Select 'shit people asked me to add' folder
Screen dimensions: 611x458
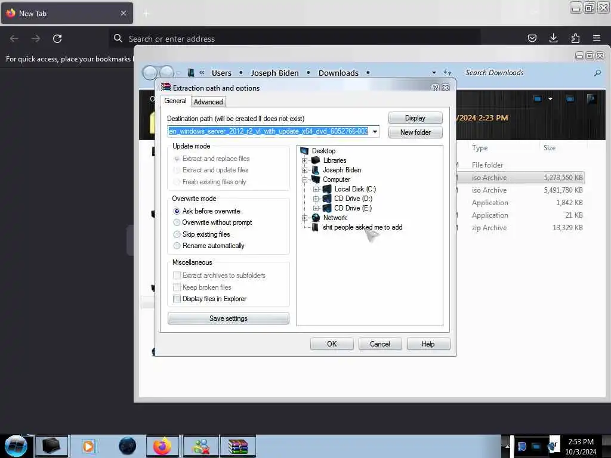[x=362, y=227]
